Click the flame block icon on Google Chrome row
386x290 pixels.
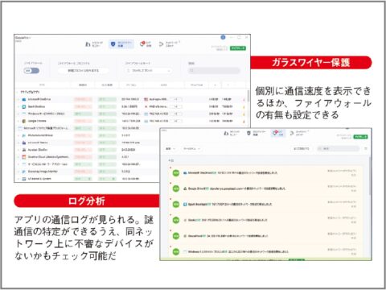point(244,122)
